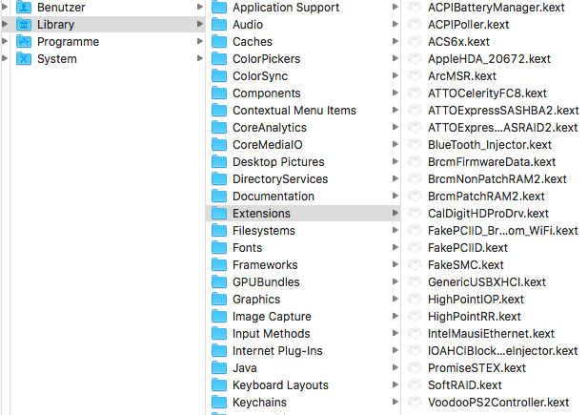
Task: Select BrcmPatchRAM2.kext file
Action: 486,196
